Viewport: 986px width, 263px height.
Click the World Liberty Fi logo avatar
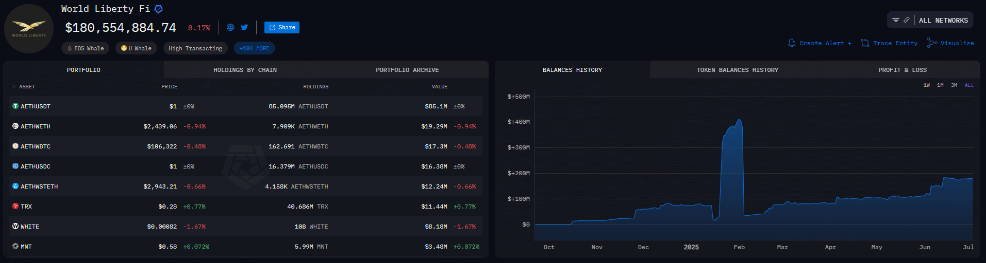29,29
